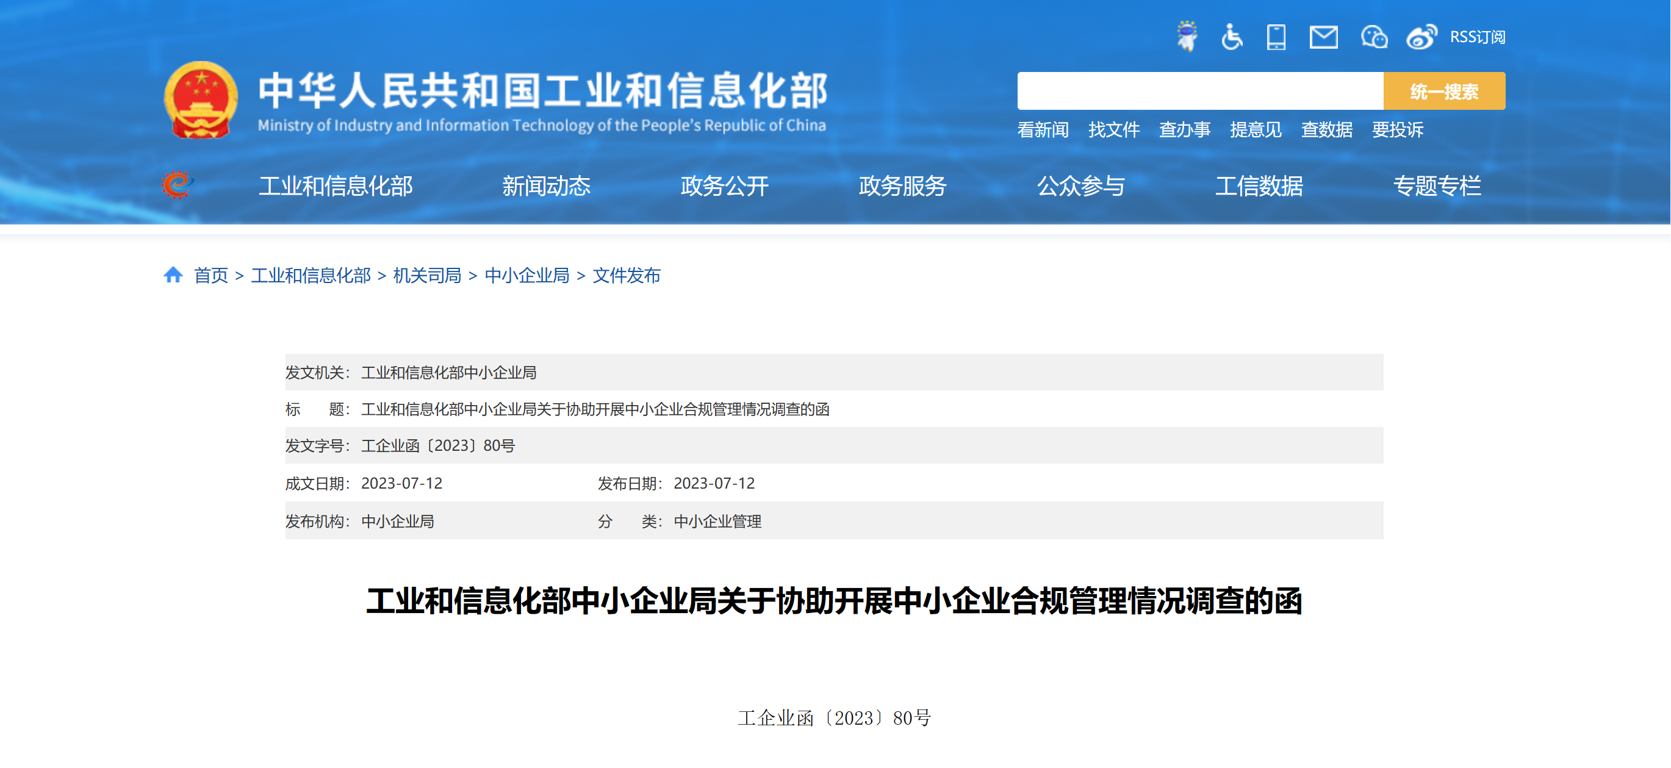This screenshot has width=1671, height=768.
Task: Open the accessibility wheelchair icon
Action: (1231, 37)
